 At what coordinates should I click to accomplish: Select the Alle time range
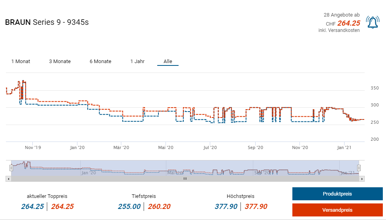[168, 62]
